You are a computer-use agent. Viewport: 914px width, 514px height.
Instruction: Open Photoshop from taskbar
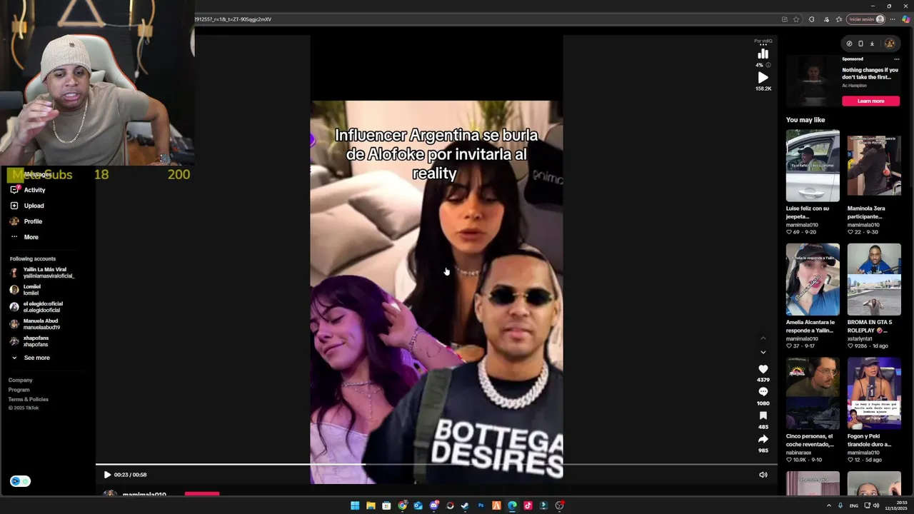pos(481,505)
